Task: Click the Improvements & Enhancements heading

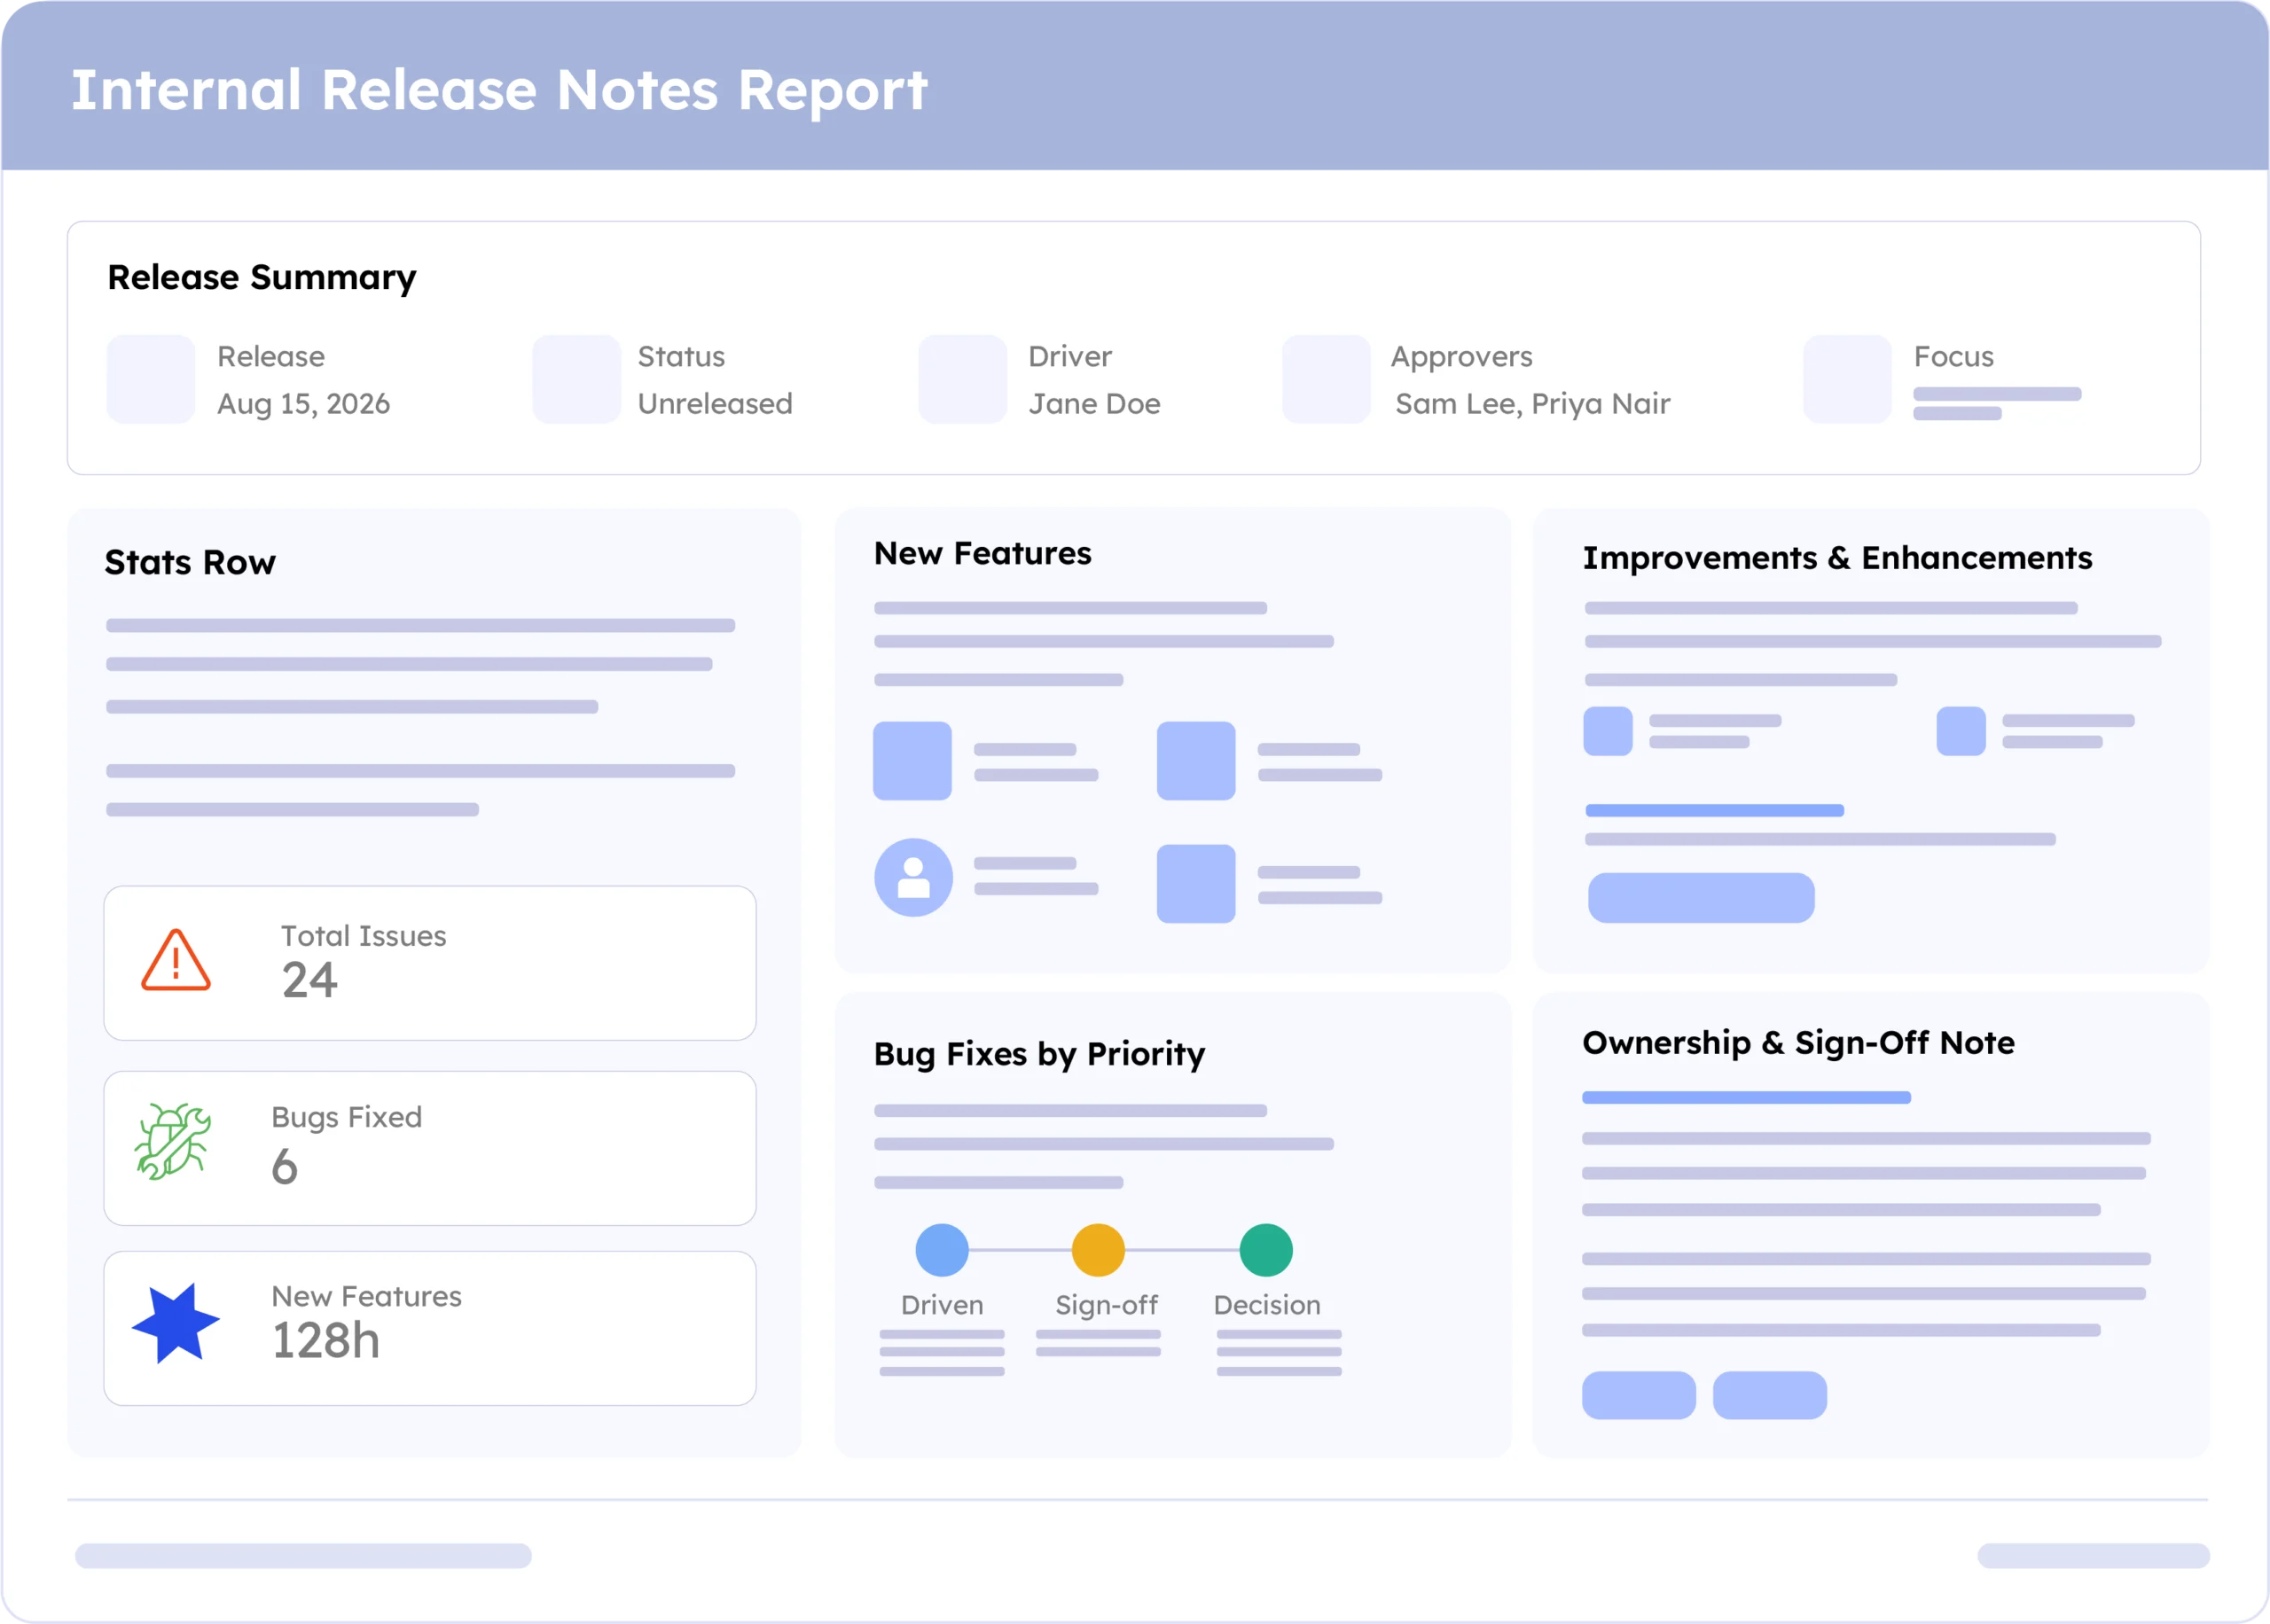Action: coord(1837,558)
